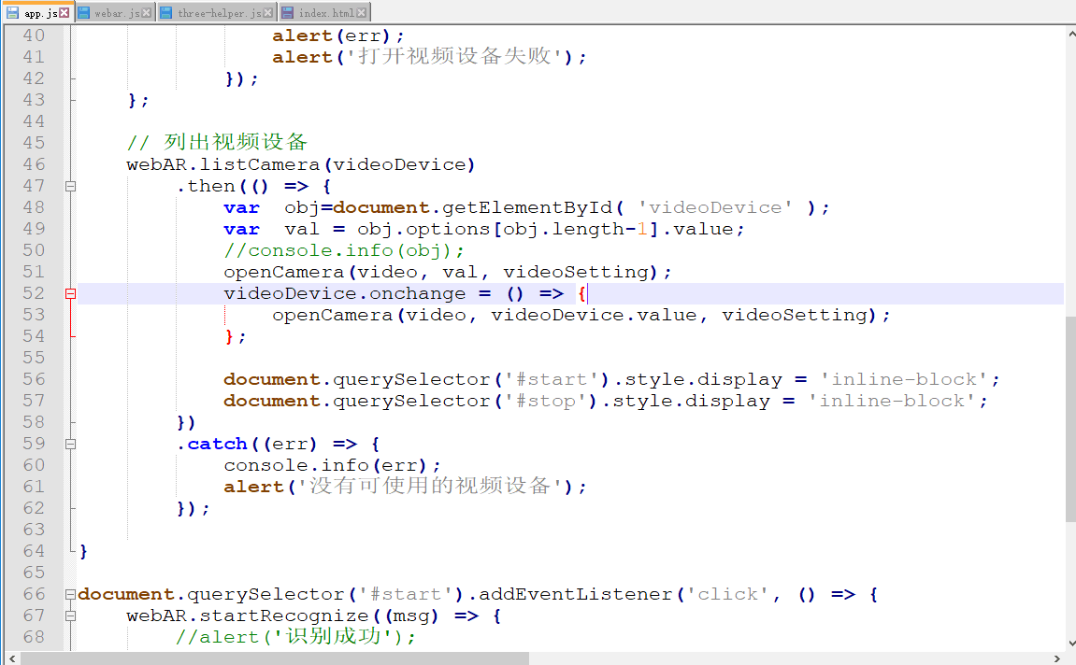Click the webar.js tab file icon
This screenshot has height=665, width=1076.
(x=85, y=12)
